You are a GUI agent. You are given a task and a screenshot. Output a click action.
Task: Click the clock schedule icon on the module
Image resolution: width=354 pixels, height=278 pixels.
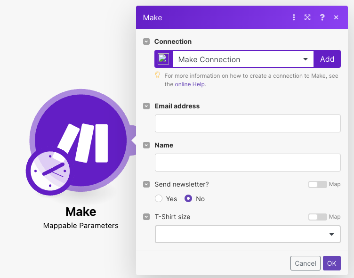pos(50,171)
